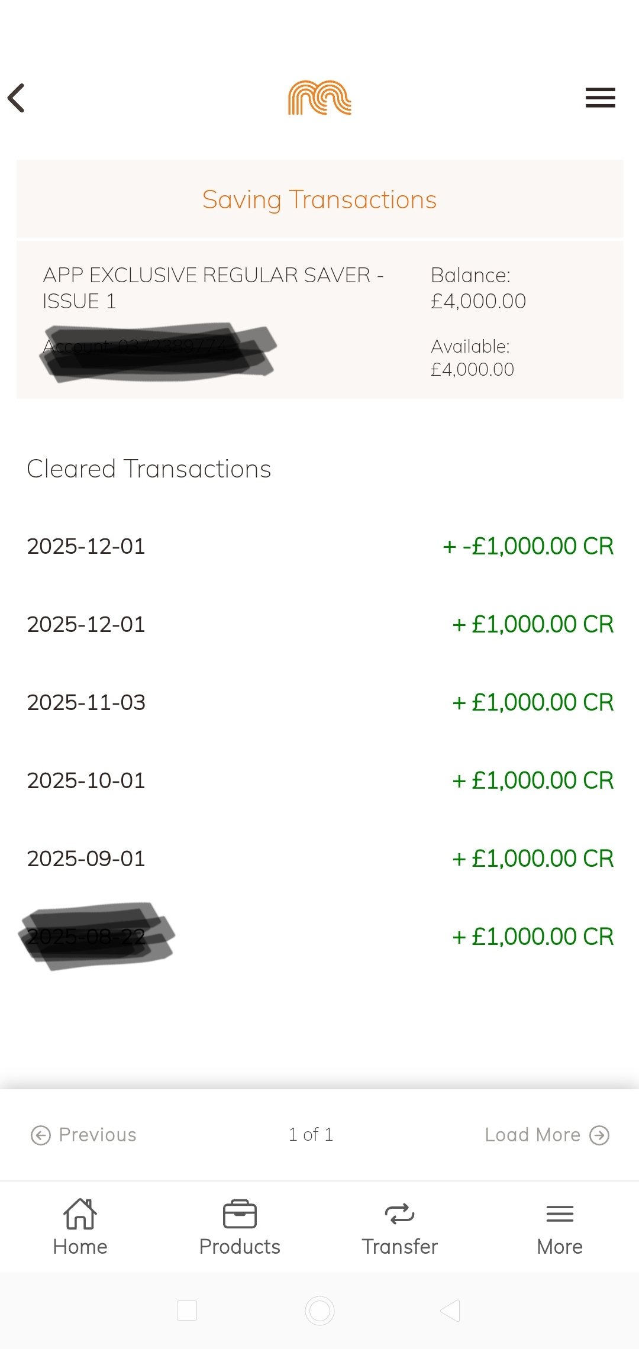Select the 2025-11-03 transaction
The width and height of the screenshot is (639, 1349).
319,702
